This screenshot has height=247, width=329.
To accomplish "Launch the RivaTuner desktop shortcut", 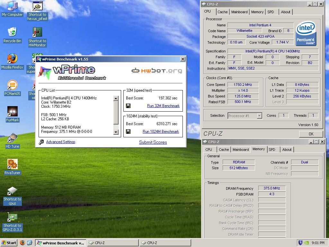I will click(x=12, y=167).
